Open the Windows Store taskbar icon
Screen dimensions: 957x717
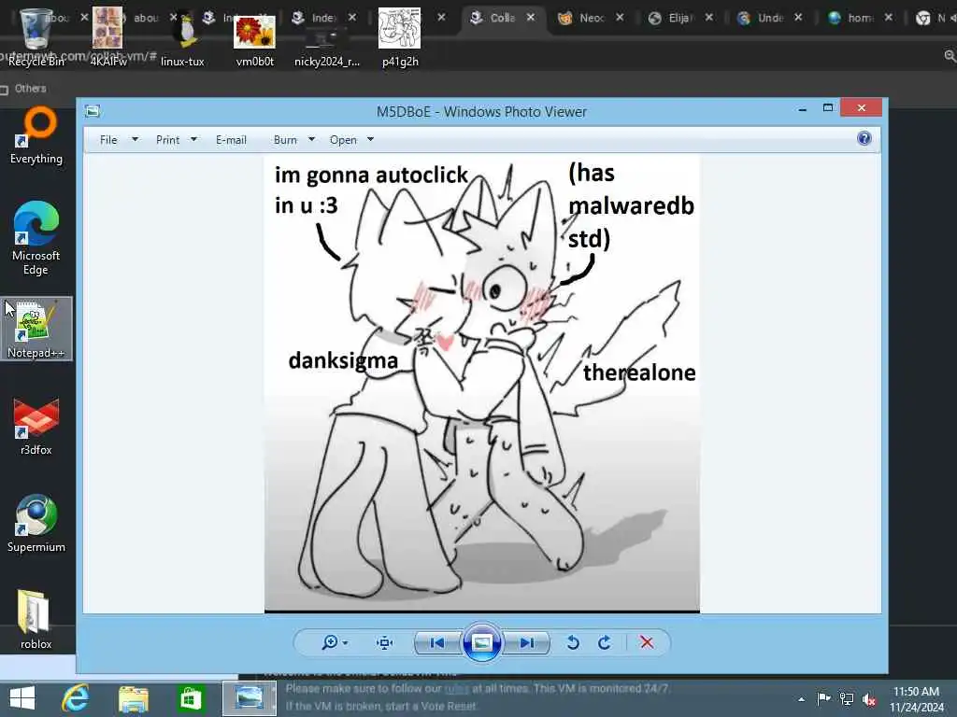coord(191,698)
